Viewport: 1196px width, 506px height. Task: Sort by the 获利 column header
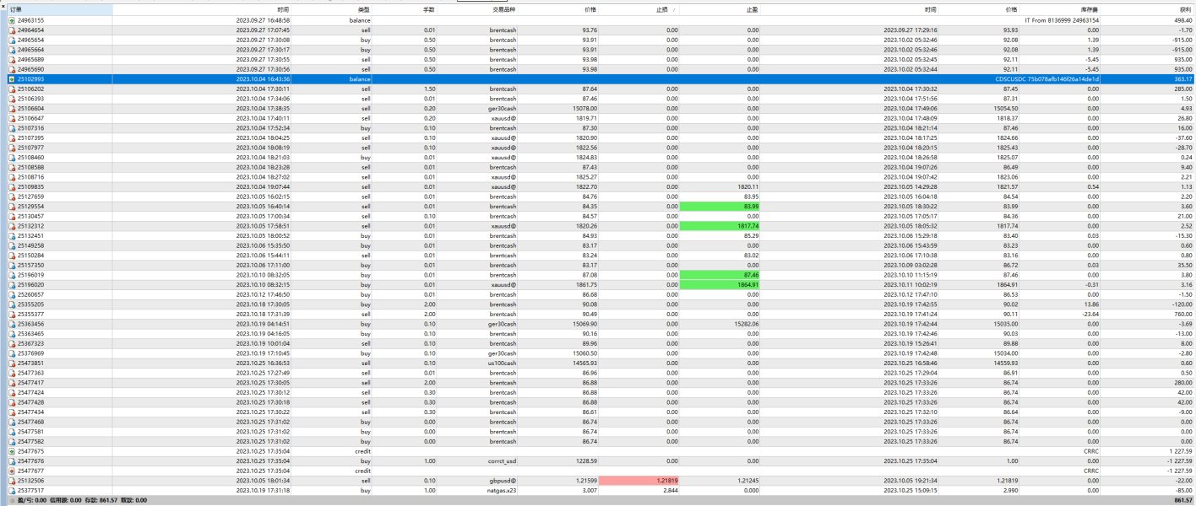(1186, 9)
